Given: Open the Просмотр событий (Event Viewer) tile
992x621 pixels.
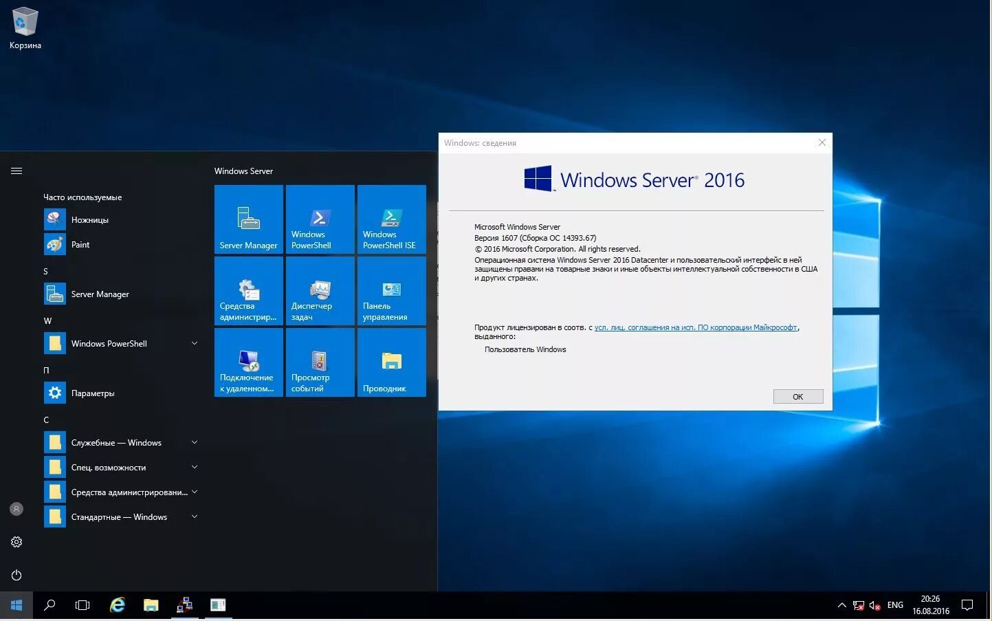Looking at the screenshot, I should (320, 362).
